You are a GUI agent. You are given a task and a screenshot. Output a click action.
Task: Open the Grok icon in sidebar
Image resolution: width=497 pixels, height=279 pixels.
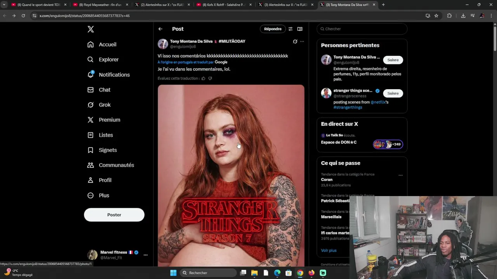(x=90, y=105)
